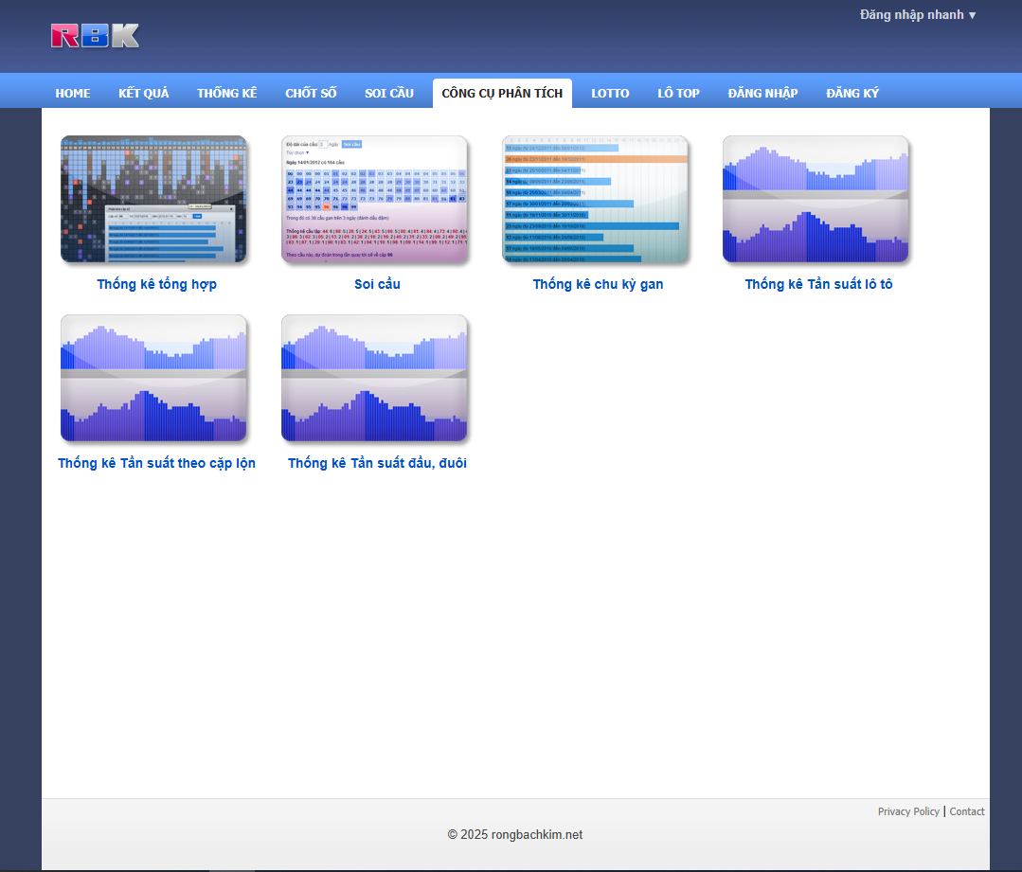Click ĐĂNG KÝ in the navigation bar
Viewport: 1022px width, 872px height.
852,93
